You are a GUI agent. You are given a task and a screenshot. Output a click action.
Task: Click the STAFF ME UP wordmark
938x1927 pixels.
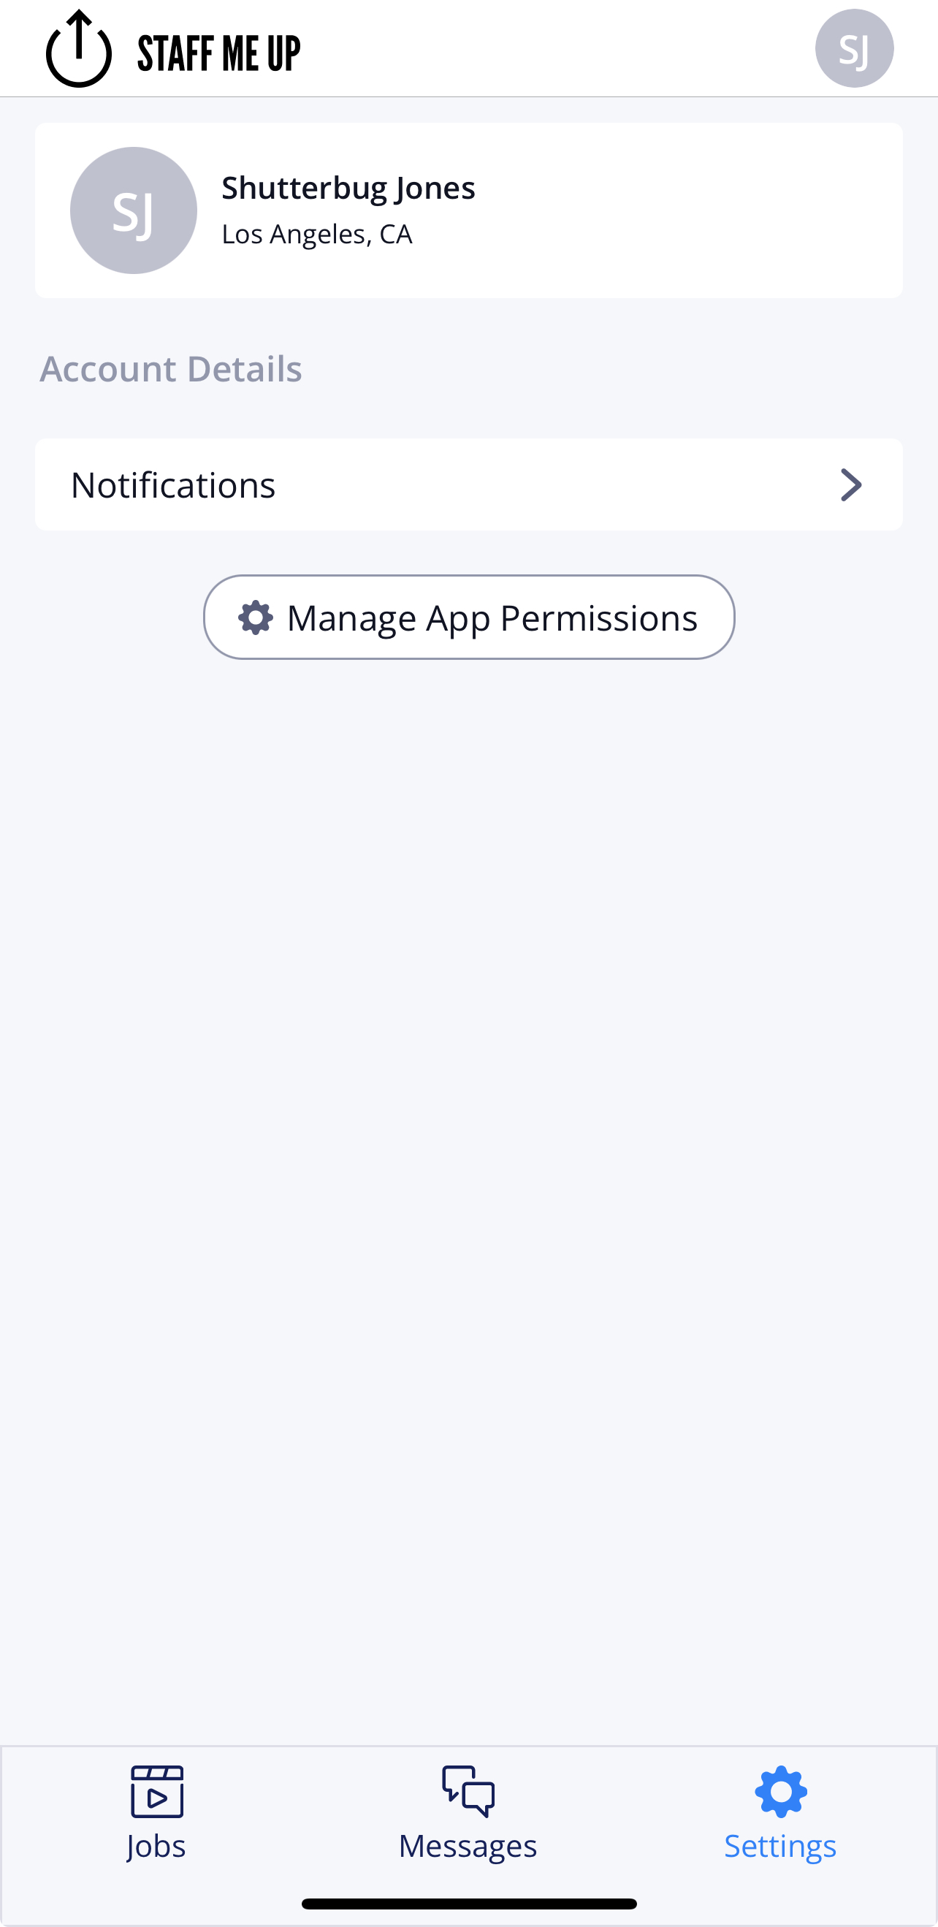(219, 53)
